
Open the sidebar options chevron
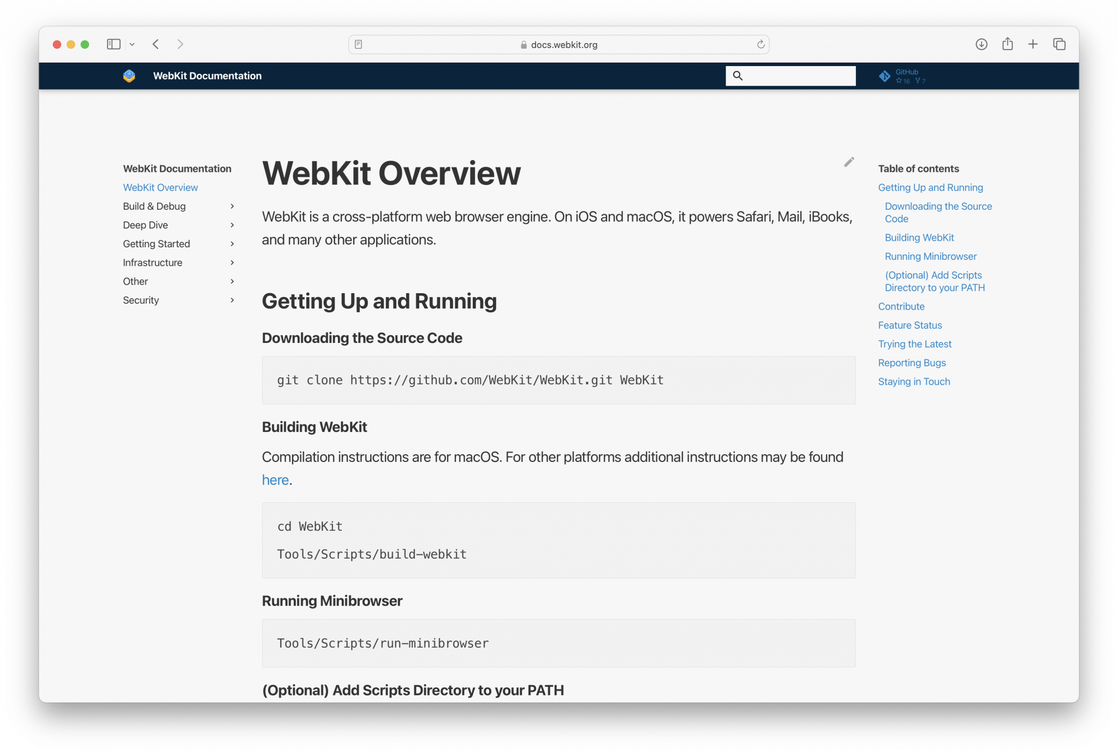coord(132,44)
